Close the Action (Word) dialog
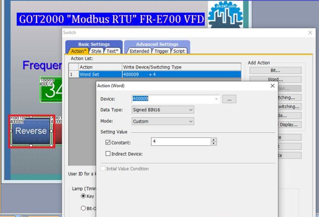Screen dimensions: 319x217 coord(273,86)
